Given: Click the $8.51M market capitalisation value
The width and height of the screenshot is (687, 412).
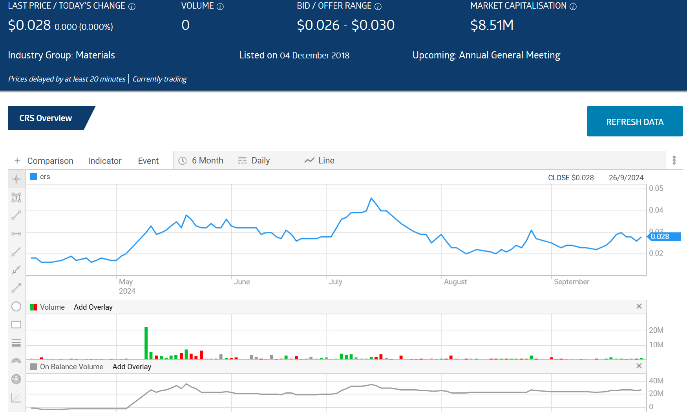Looking at the screenshot, I should [492, 25].
